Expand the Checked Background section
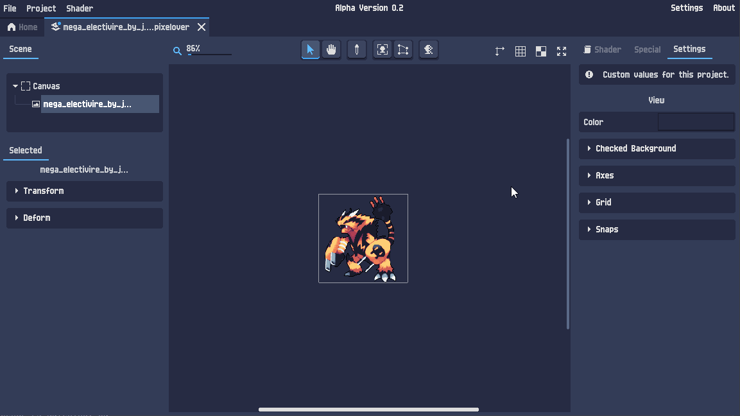The height and width of the screenshot is (416, 740). [x=657, y=149]
